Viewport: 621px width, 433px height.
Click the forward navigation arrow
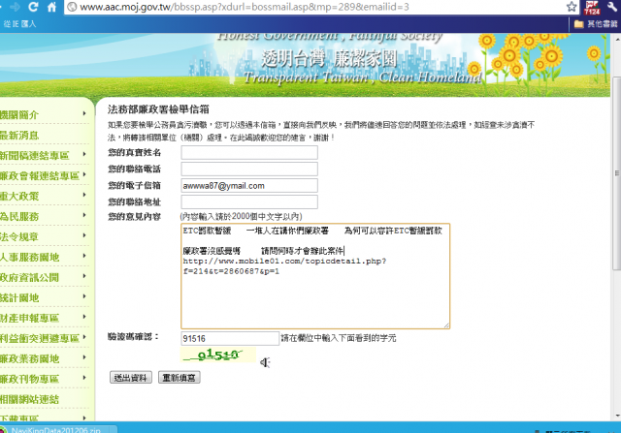coord(16,7)
